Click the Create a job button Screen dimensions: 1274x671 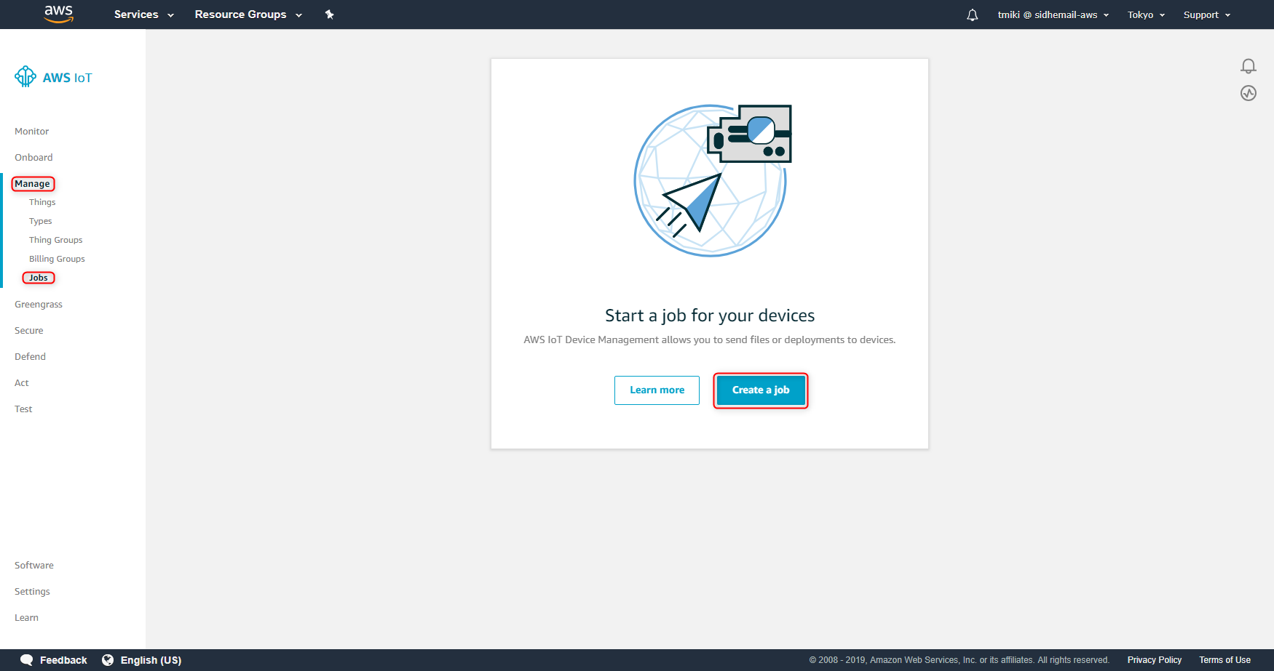pyautogui.click(x=761, y=390)
